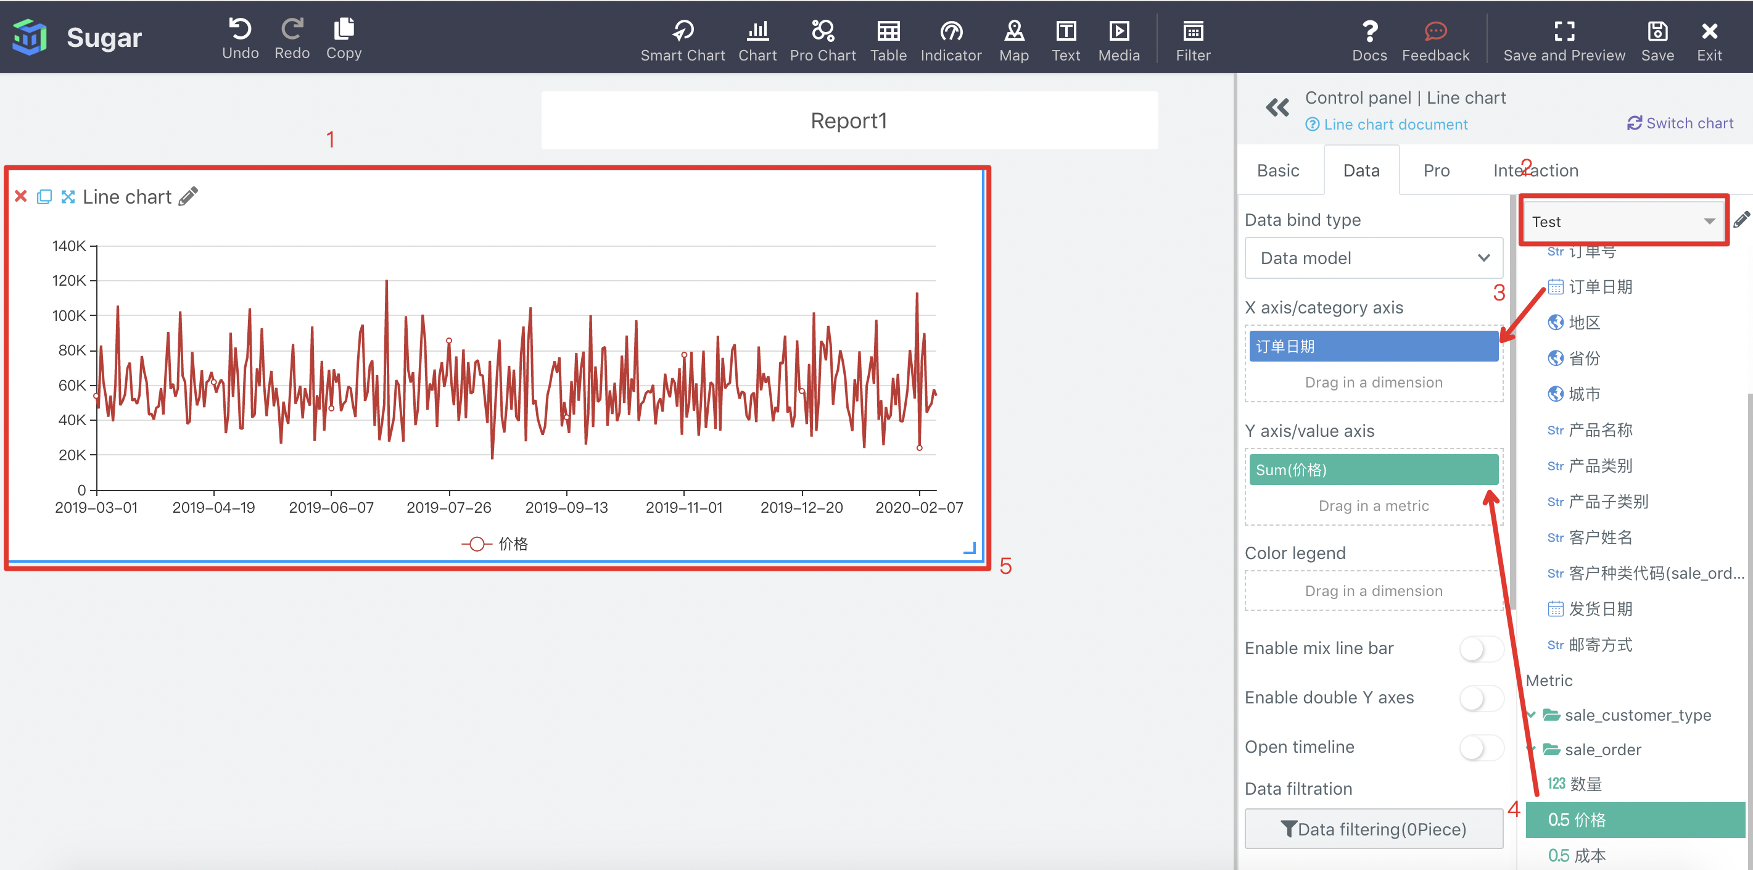Open the Data model bind type dropdown
The image size is (1753, 870).
tap(1373, 258)
